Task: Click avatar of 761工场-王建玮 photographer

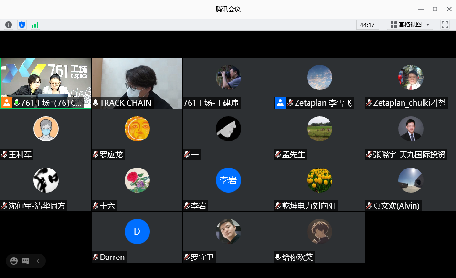Action: click(x=228, y=77)
